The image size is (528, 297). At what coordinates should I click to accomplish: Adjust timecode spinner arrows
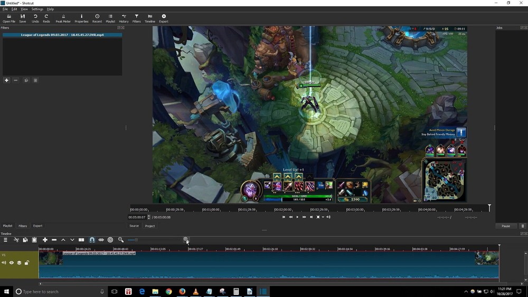(x=149, y=217)
